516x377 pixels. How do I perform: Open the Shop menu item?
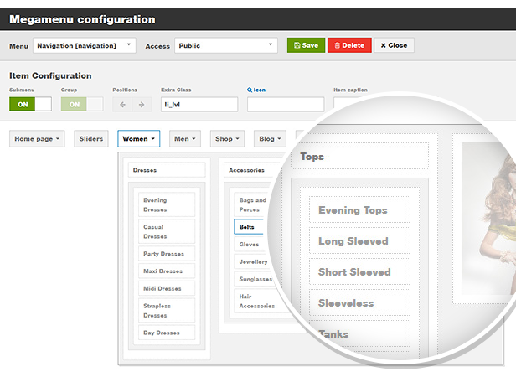click(228, 139)
